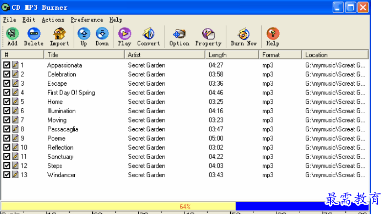The height and width of the screenshot is (214, 385).
Task: Toggle checkbox for track 5 Home
Action: click(x=7, y=102)
